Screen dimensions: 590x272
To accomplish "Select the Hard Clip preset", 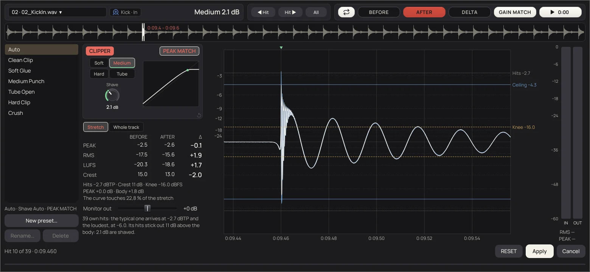I will coord(42,102).
